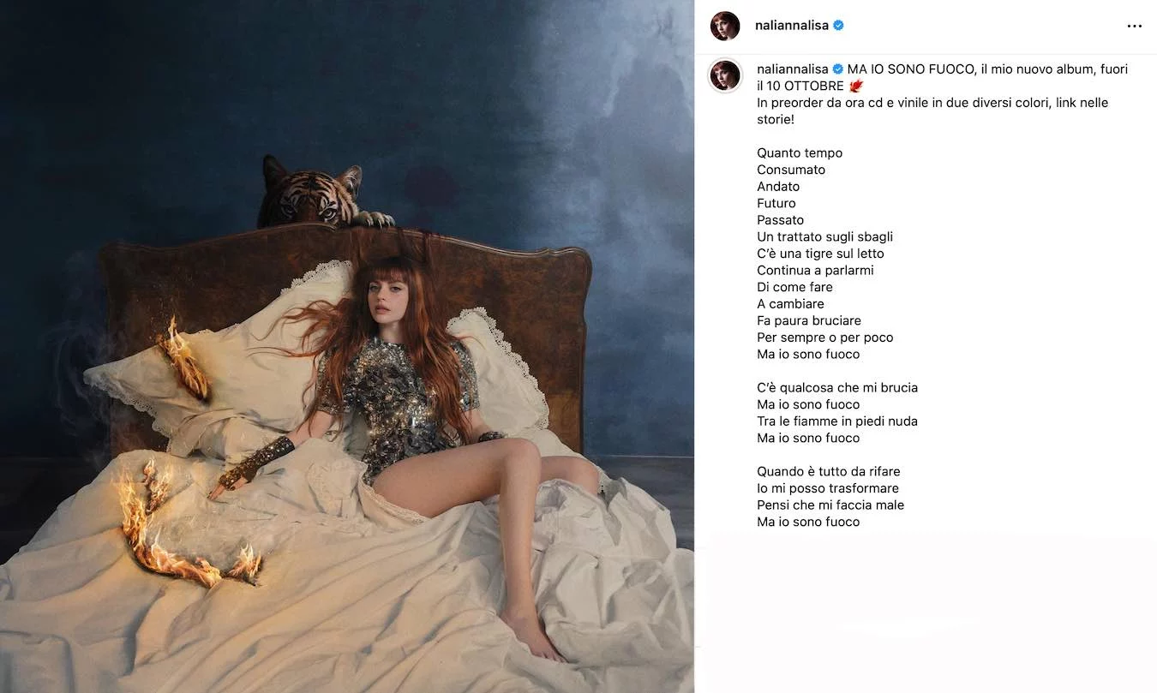Image resolution: width=1157 pixels, height=693 pixels.
Task: Click the lyric 'Quando è tutto da rifare'
Action: (x=829, y=471)
